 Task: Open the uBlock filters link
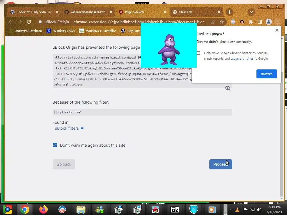tap(67, 128)
